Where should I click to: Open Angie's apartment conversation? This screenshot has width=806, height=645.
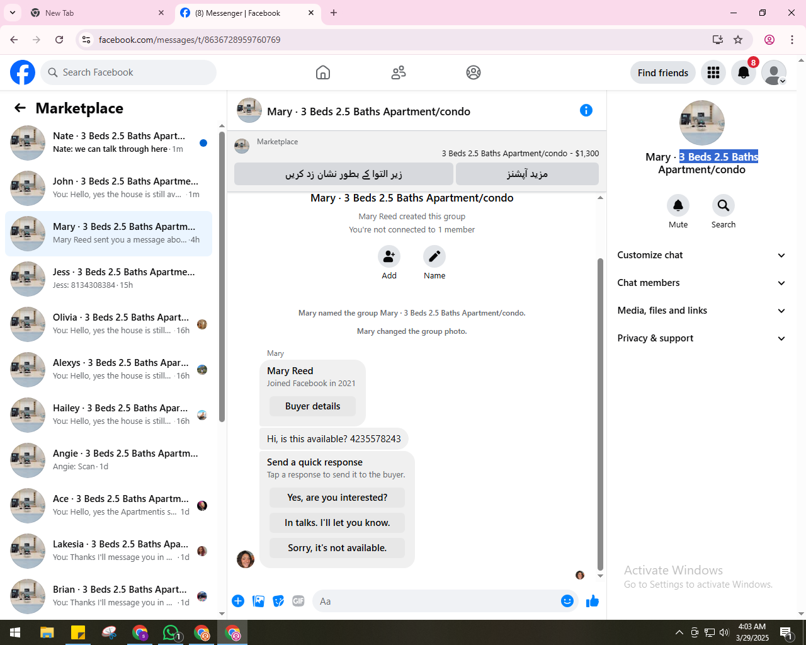coord(108,460)
